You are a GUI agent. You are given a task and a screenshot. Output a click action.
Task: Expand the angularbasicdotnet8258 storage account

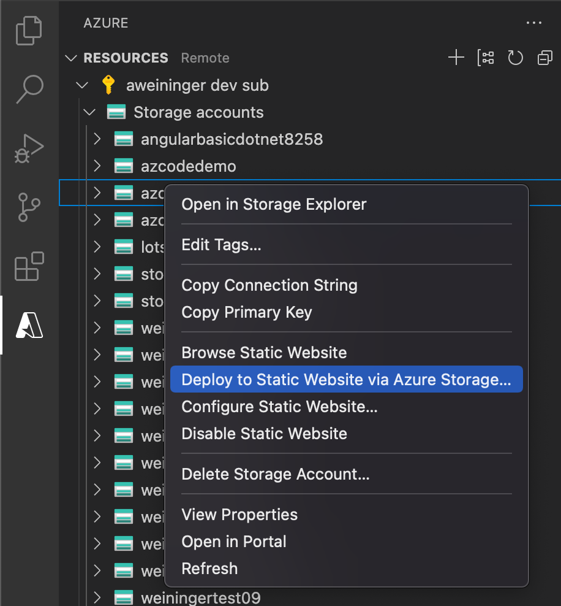[x=97, y=139]
